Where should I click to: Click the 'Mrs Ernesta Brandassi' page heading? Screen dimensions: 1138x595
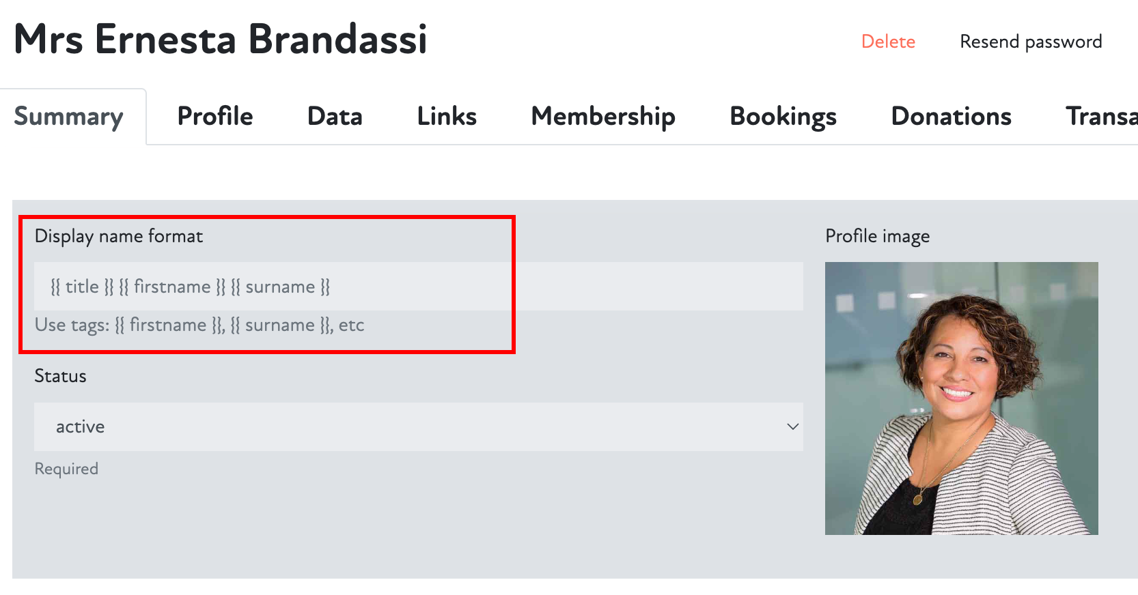tap(221, 39)
